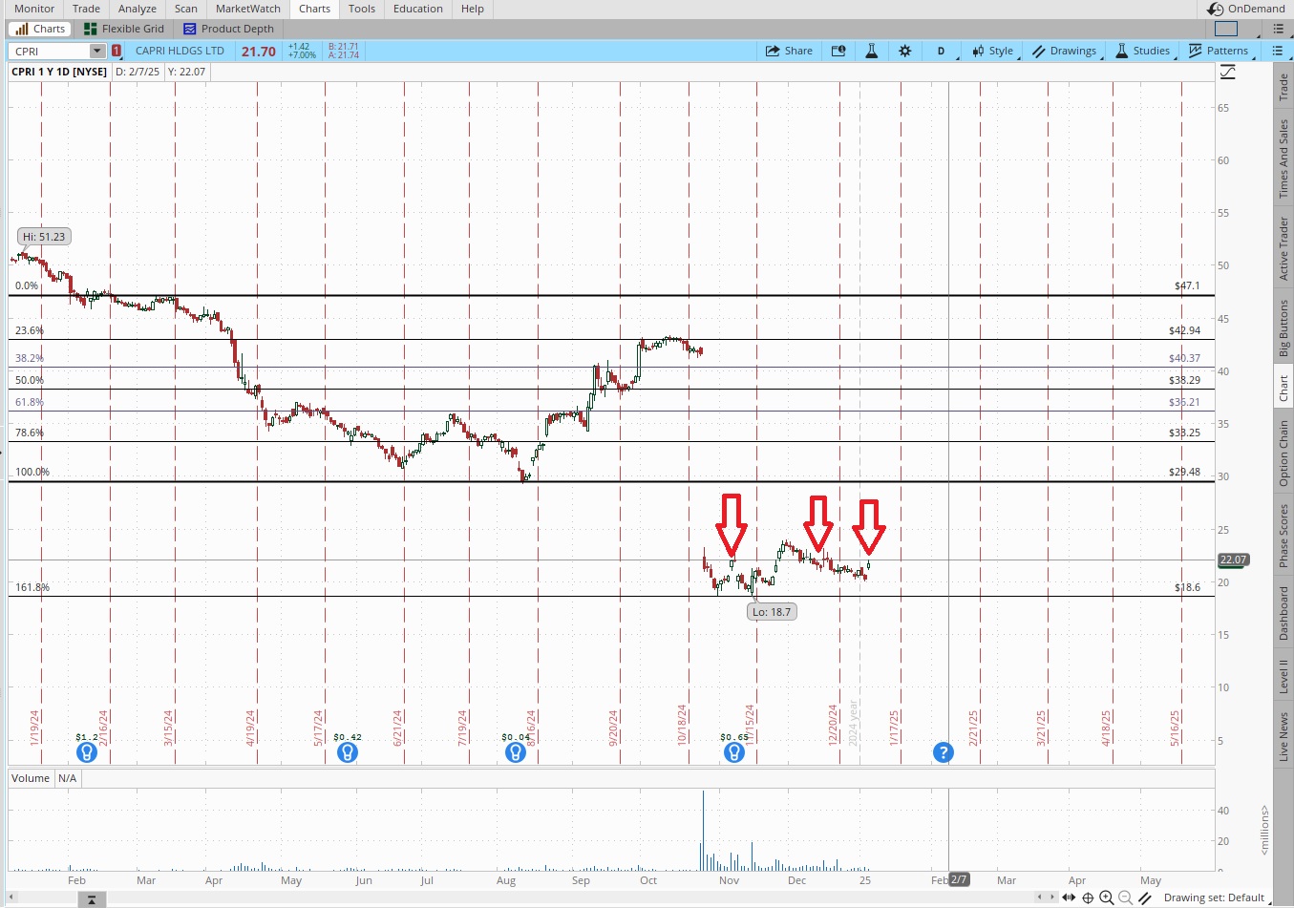Click the $0.42 earnings bulb icon
1294x908 pixels.
pyautogui.click(x=348, y=752)
